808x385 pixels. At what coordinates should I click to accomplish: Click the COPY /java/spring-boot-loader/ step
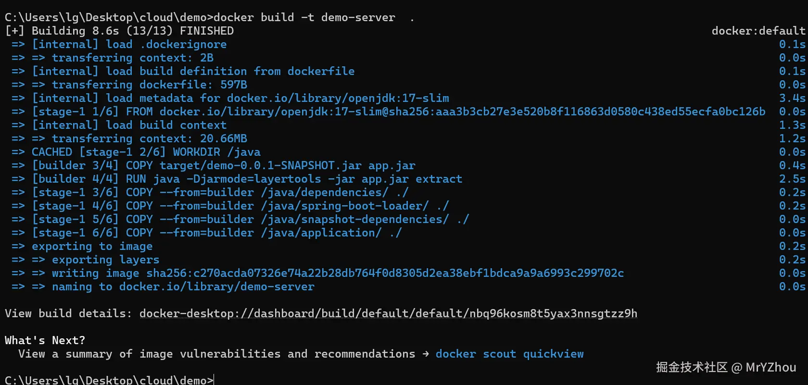click(240, 206)
